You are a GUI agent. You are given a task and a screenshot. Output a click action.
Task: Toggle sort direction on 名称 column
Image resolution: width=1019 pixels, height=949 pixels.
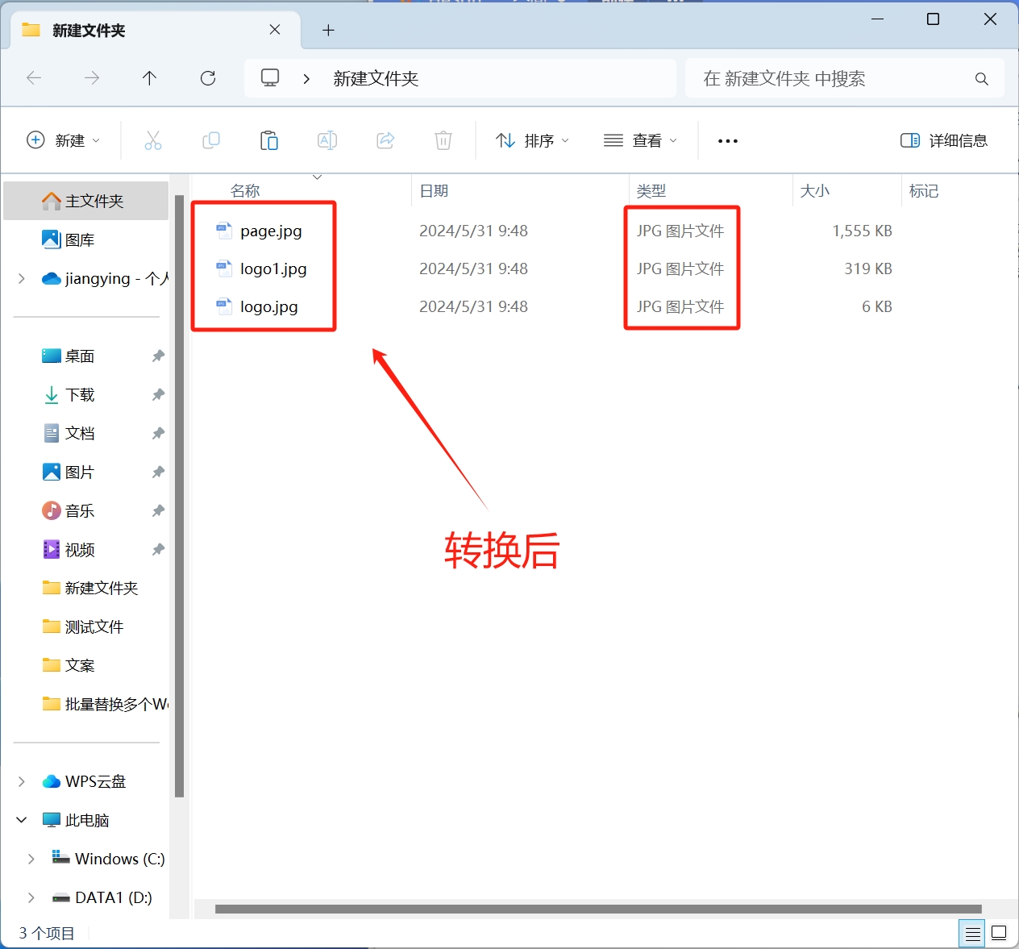[x=244, y=190]
